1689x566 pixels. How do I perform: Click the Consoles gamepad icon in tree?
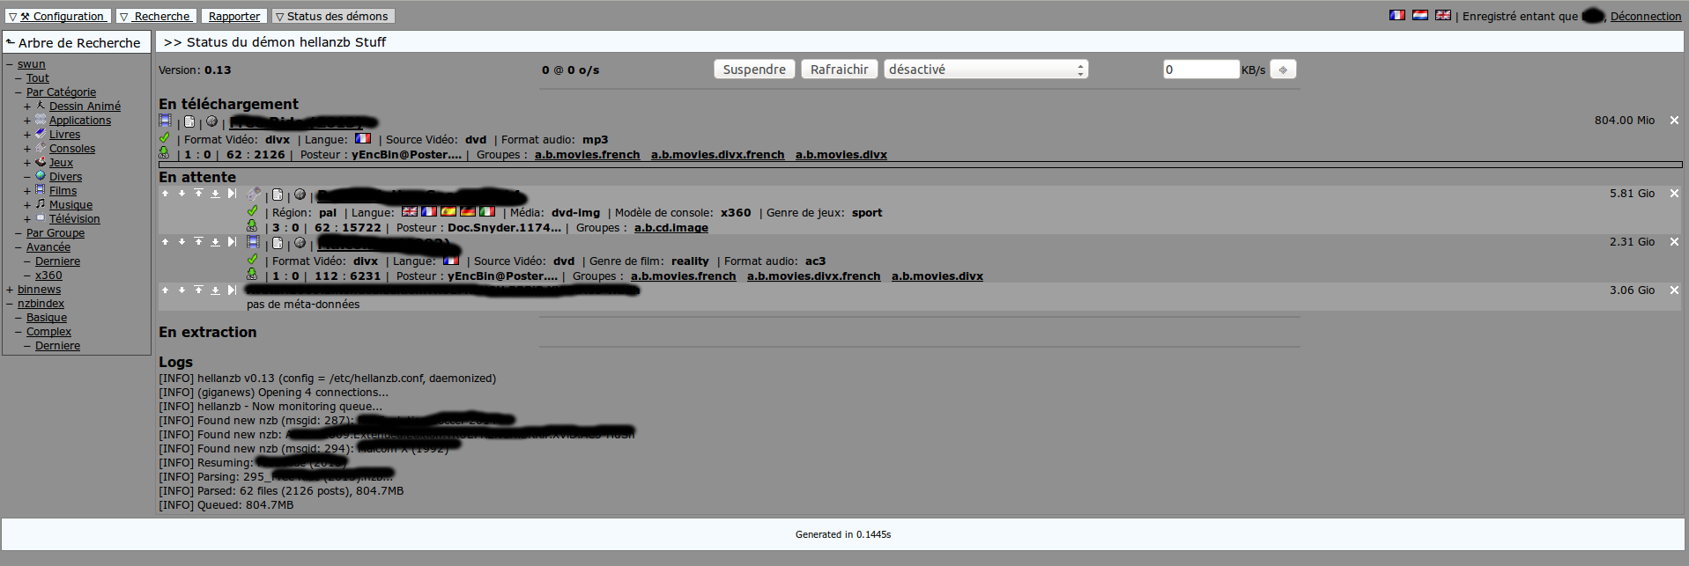pos(41,148)
